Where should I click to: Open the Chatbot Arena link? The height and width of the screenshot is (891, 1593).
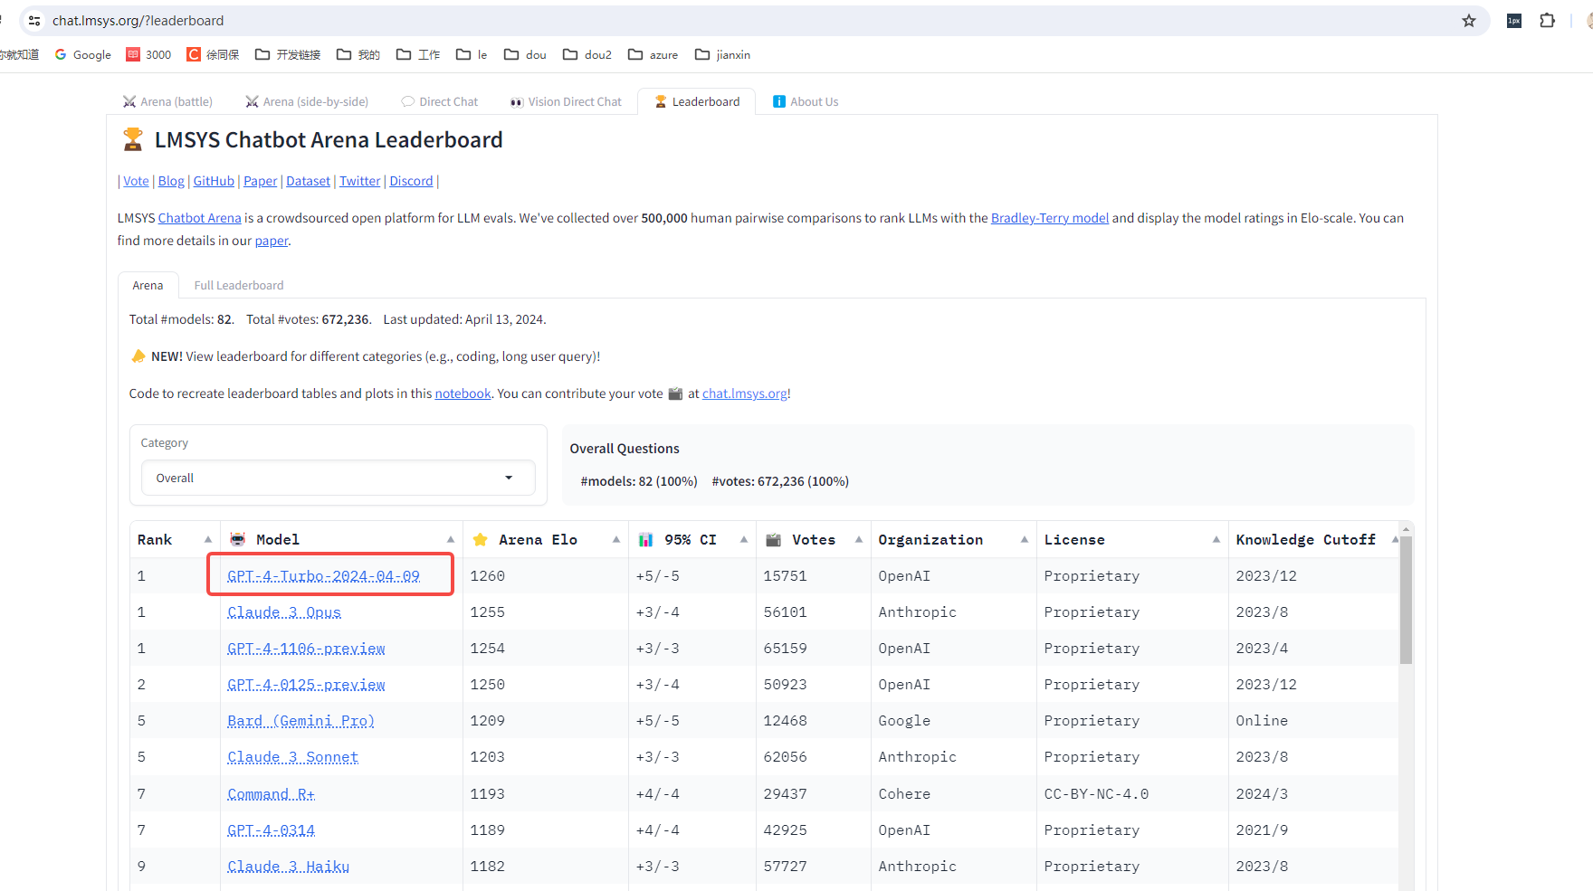(200, 218)
